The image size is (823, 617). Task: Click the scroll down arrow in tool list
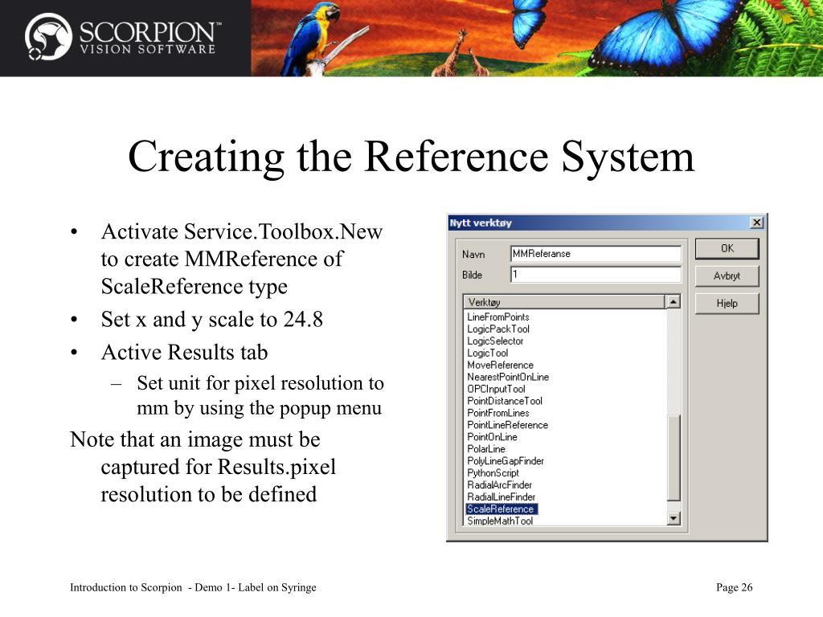click(674, 519)
